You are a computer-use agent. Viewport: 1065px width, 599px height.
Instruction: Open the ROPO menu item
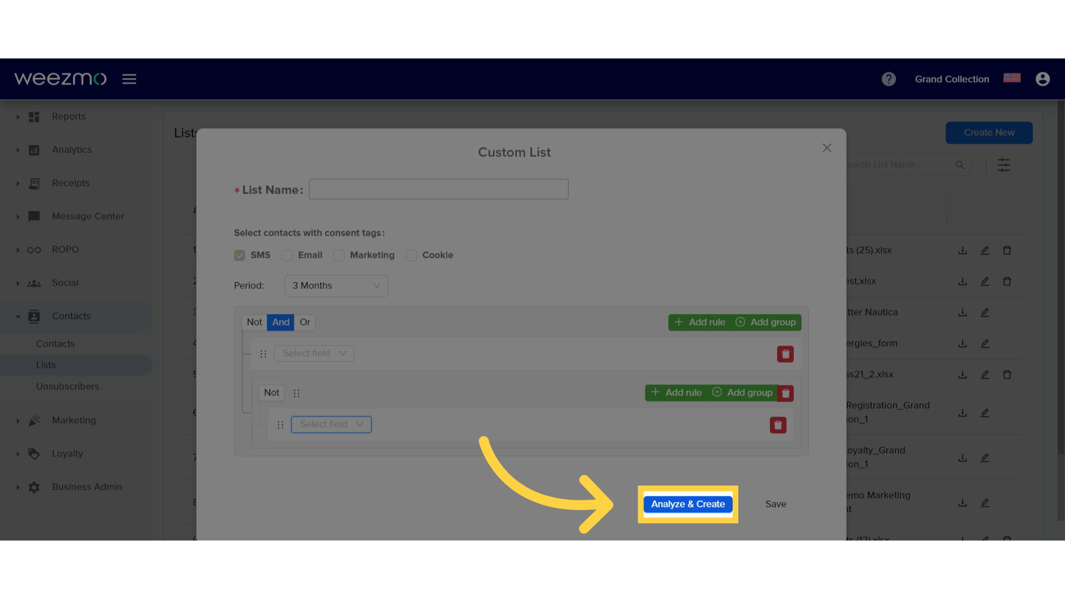pyautogui.click(x=65, y=250)
